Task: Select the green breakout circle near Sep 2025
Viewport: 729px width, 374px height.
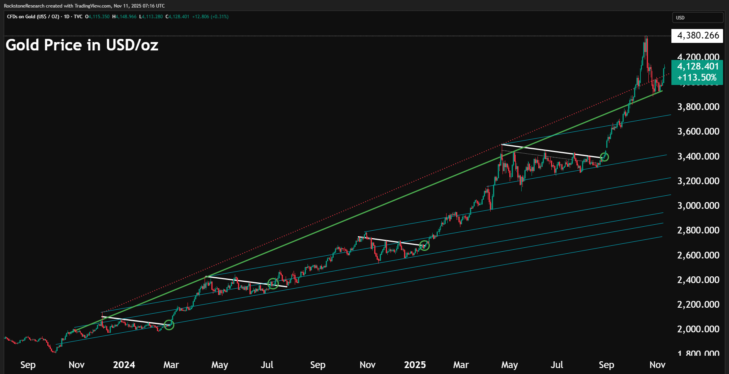Action: pyautogui.click(x=604, y=157)
